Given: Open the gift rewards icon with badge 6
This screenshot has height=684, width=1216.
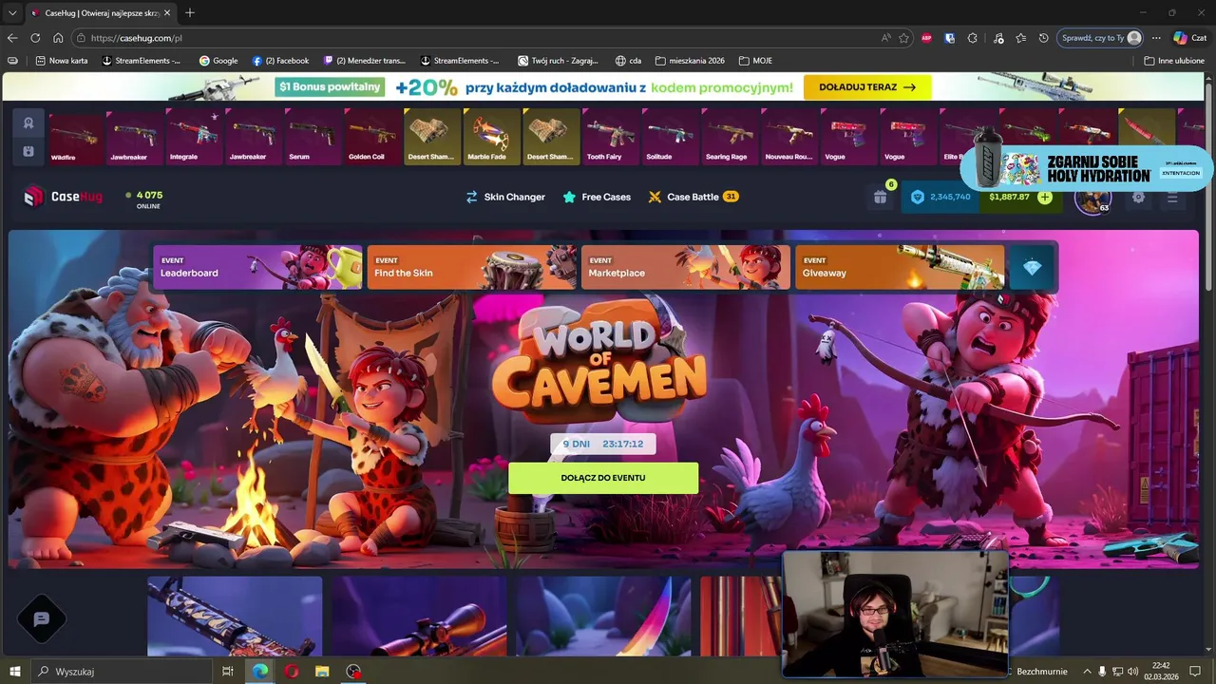Looking at the screenshot, I should (x=880, y=197).
